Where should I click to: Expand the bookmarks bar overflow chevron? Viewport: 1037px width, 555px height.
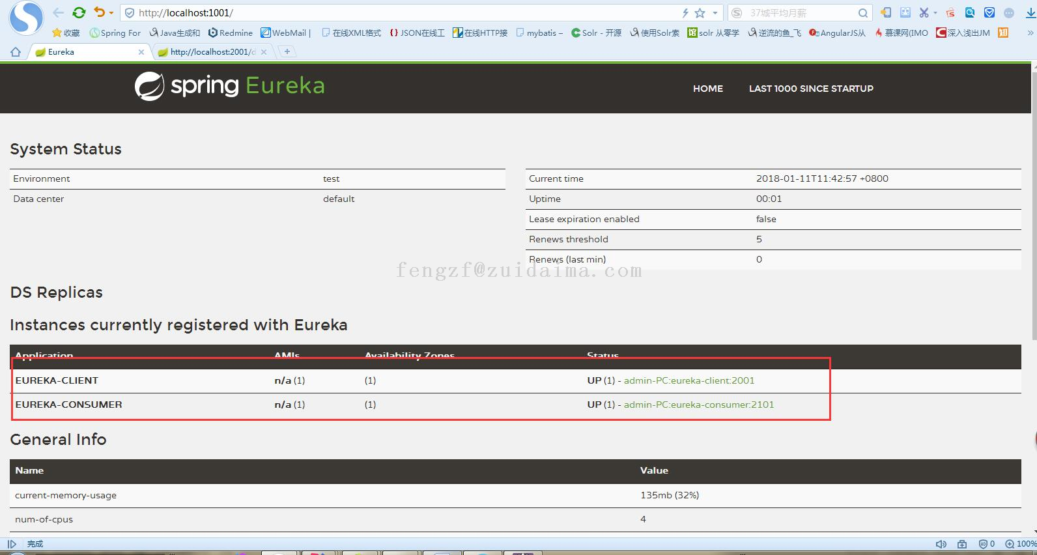[1030, 33]
